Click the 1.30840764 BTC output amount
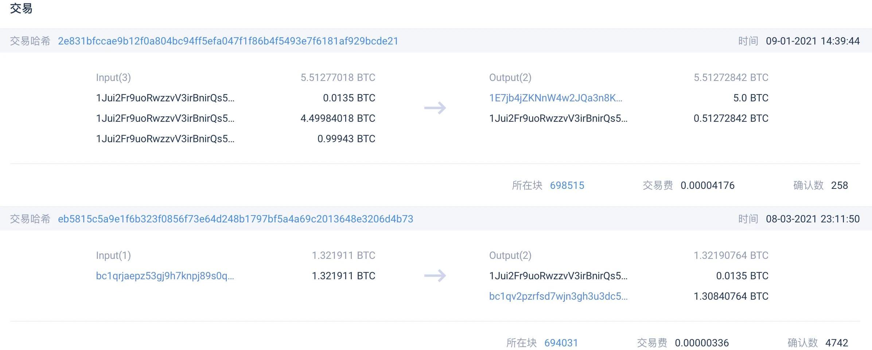The height and width of the screenshot is (350, 872). (731, 296)
